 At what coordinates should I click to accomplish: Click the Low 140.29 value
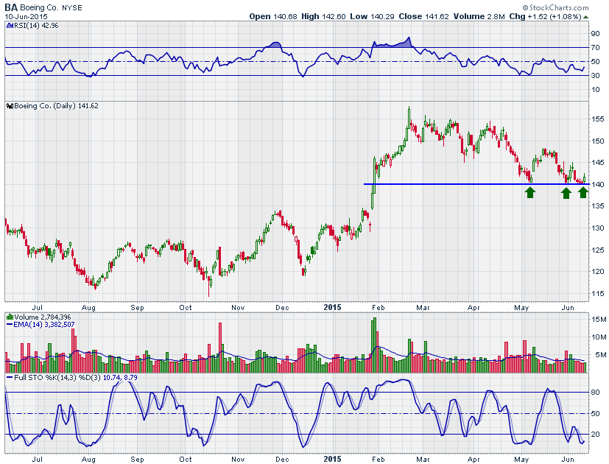[372, 17]
